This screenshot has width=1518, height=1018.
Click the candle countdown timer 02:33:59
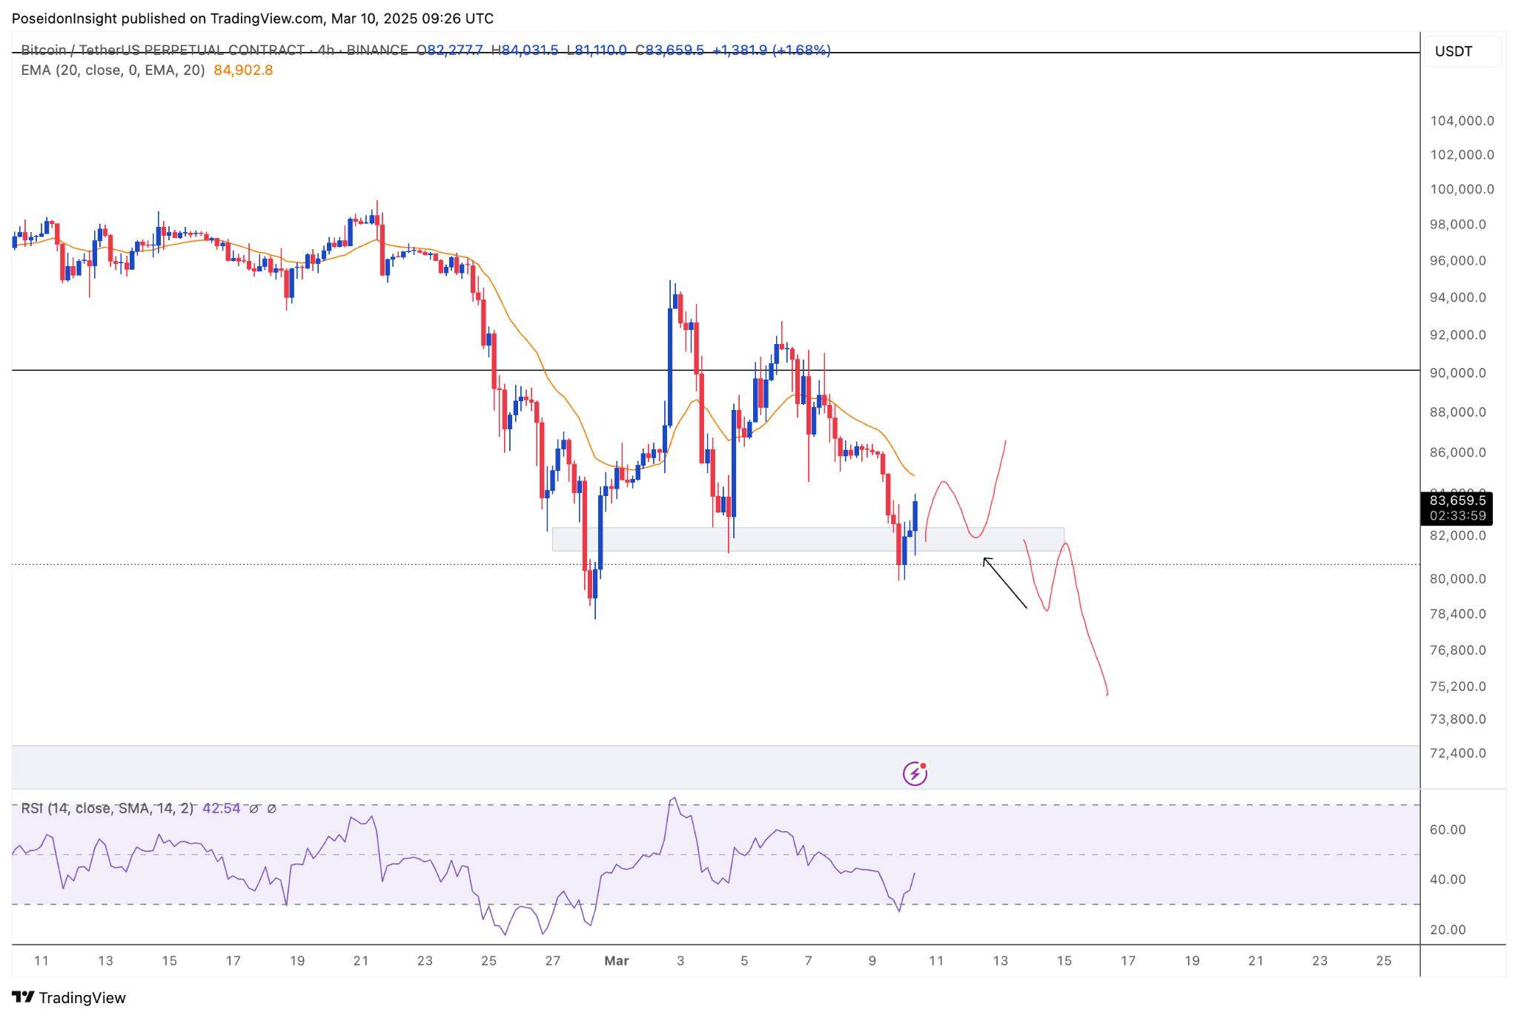click(1457, 516)
